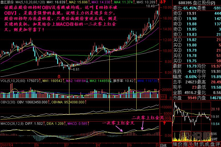Screen dimensions: 221x147
Task: Select the 指 tab
Action: 185,144
